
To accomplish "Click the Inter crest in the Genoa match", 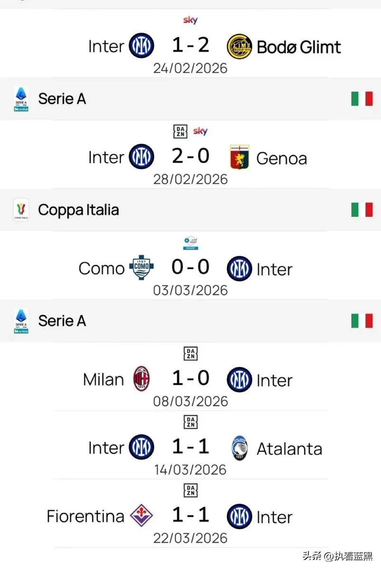I will point(141,157).
